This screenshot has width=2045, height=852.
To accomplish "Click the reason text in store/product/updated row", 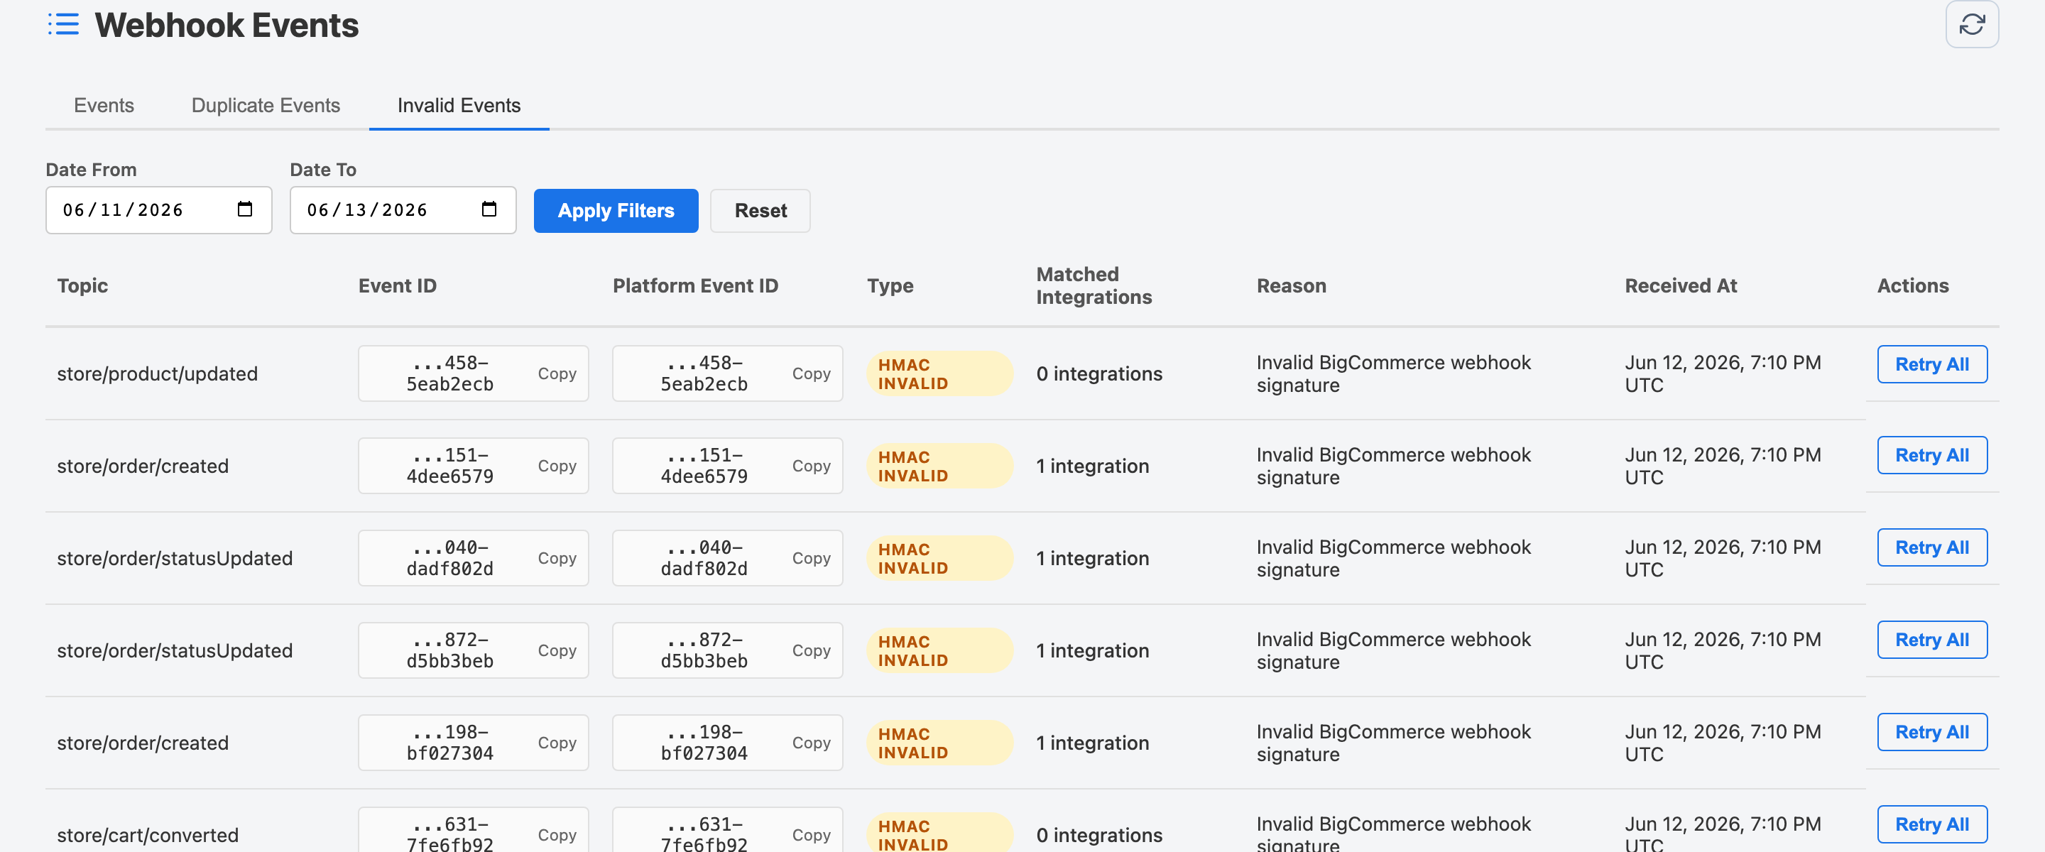I will 1393,374.
